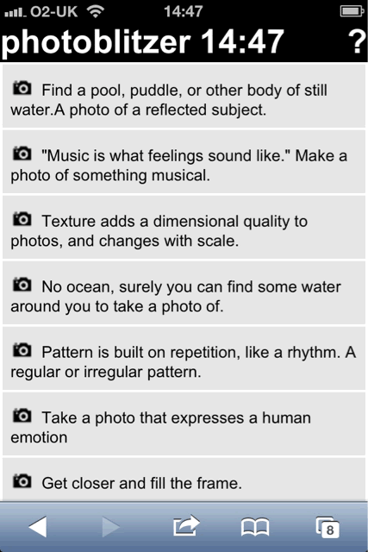The width and height of the screenshot is (368, 552).
Task: Tap the camera icon for the human emotion prompt
Action: [22, 416]
